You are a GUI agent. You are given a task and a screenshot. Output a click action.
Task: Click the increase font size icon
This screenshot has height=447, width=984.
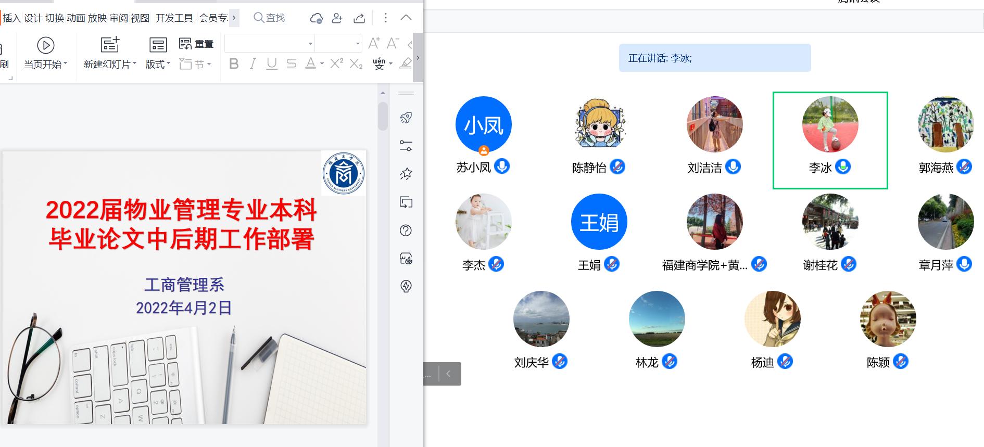373,43
